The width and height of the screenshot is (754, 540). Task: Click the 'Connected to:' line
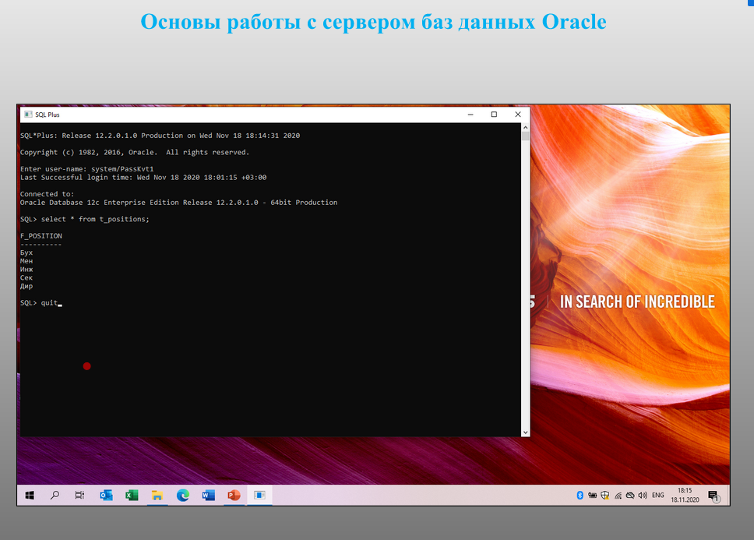(47, 194)
